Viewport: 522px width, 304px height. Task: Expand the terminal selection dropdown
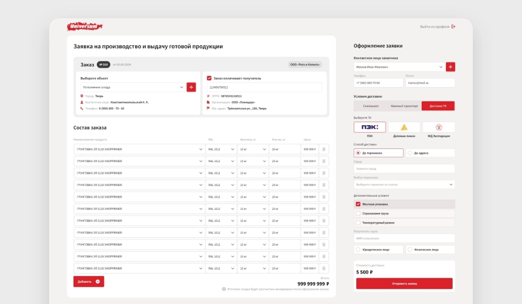404,184
